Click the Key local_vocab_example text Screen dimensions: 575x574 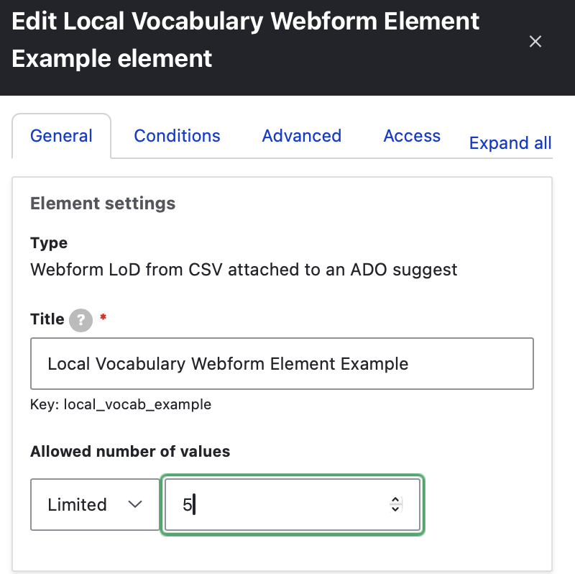[121, 404]
